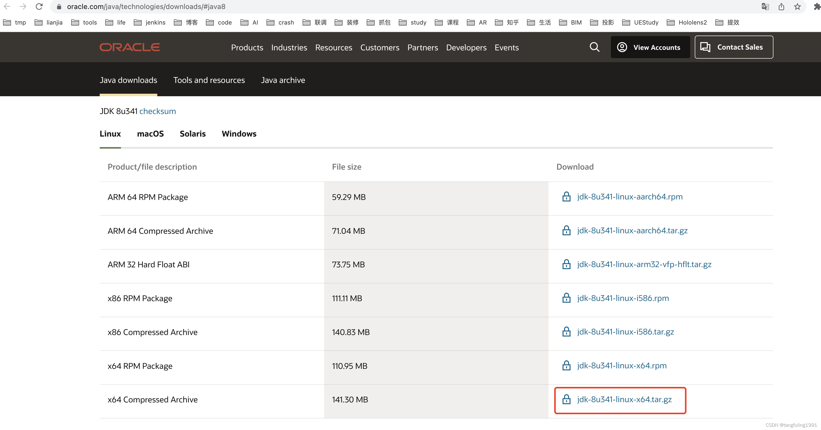Viewport: 821px width, 430px height.
Task: Open the jenkins bookmark folder
Action: (x=150, y=22)
